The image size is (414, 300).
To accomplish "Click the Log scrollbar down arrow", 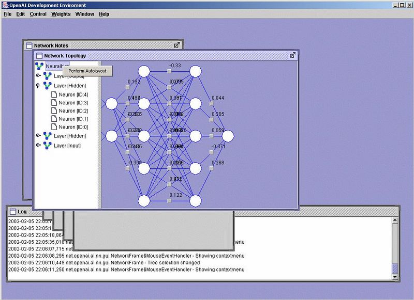I will pyautogui.click(x=395, y=277).
